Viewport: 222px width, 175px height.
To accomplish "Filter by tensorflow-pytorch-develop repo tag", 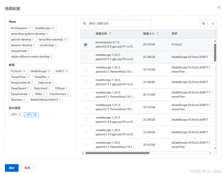I will click(29, 34).
